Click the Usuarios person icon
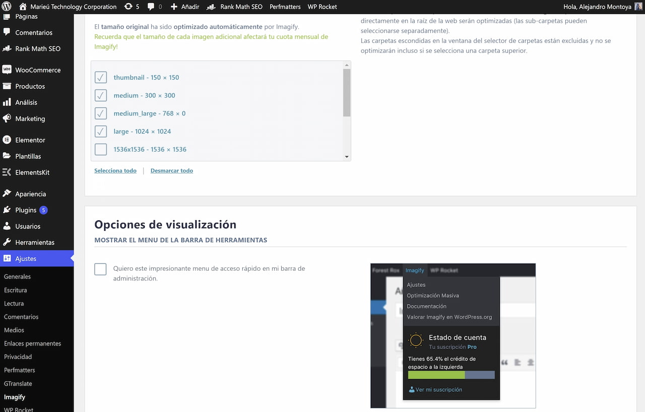Screen dimensions: 645x412 (x=7, y=226)
